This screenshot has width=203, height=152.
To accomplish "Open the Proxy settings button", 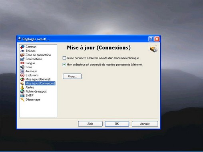I will (72, 76).
